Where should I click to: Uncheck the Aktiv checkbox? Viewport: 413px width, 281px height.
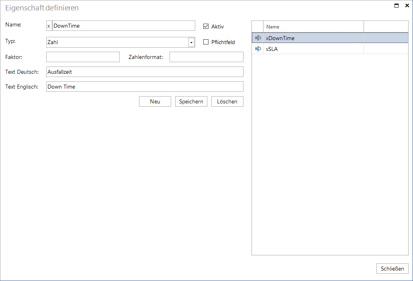tap(206, 26)
